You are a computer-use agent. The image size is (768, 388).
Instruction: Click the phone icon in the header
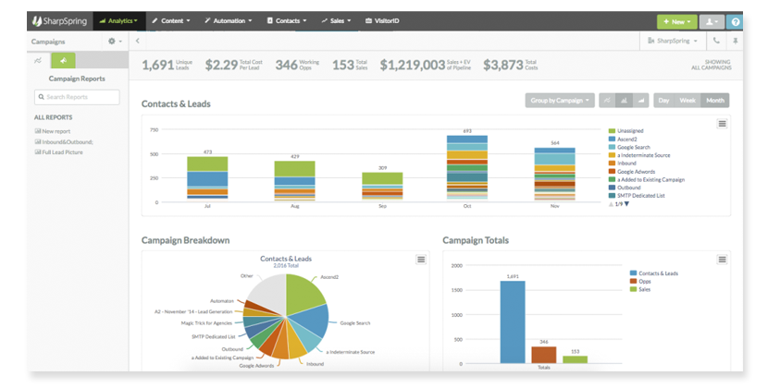715,41
